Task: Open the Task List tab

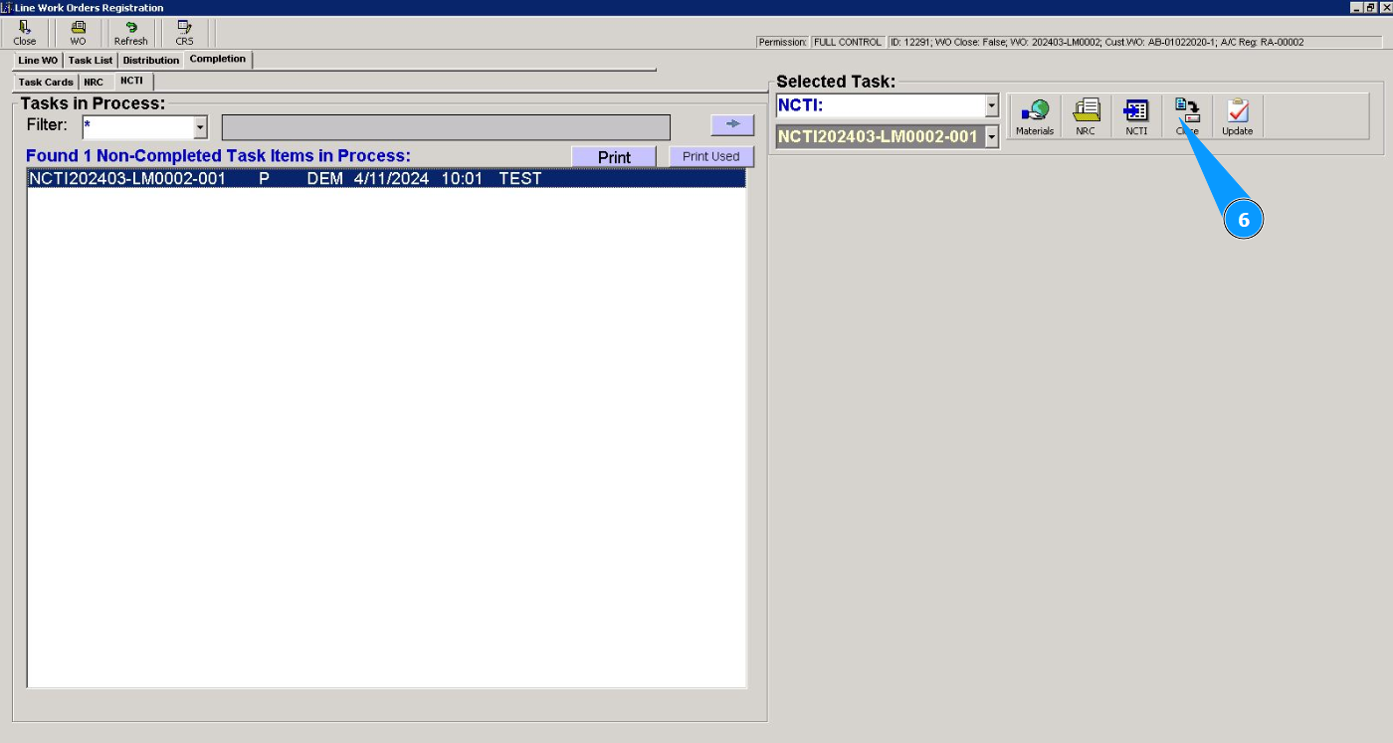Action: click(x=91, y=61)
